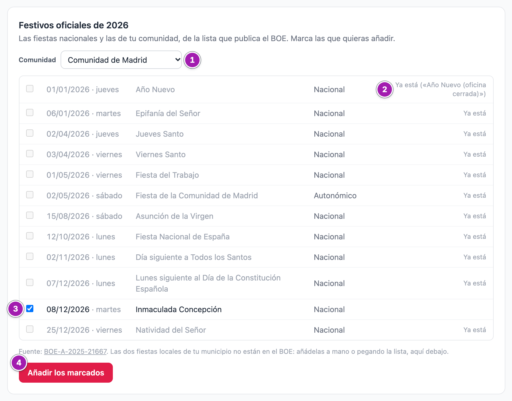Open the Comunidad de Madrid dropdown
The height and width of the screenshot is (401, 512).
(x=121, y=60)
